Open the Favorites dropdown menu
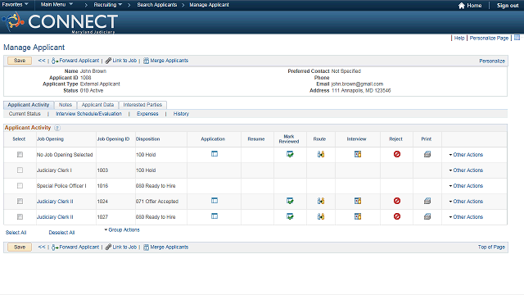 pyautogui.click(x=15, y=5)
